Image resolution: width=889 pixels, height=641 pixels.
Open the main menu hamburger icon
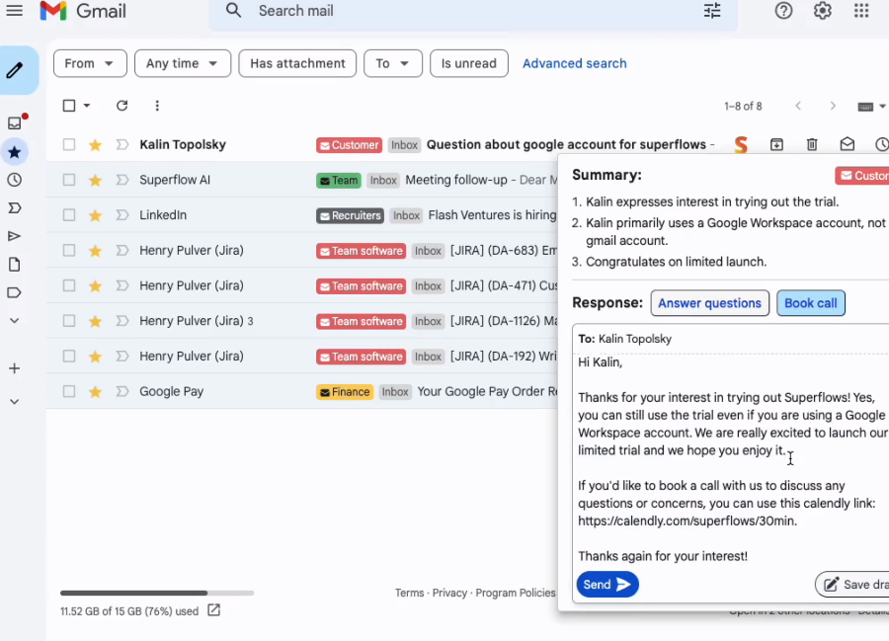click(14, 11)
